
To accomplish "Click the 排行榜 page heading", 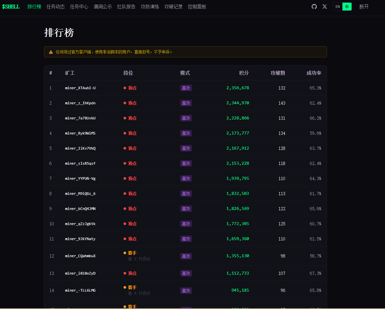I will 59,32.
